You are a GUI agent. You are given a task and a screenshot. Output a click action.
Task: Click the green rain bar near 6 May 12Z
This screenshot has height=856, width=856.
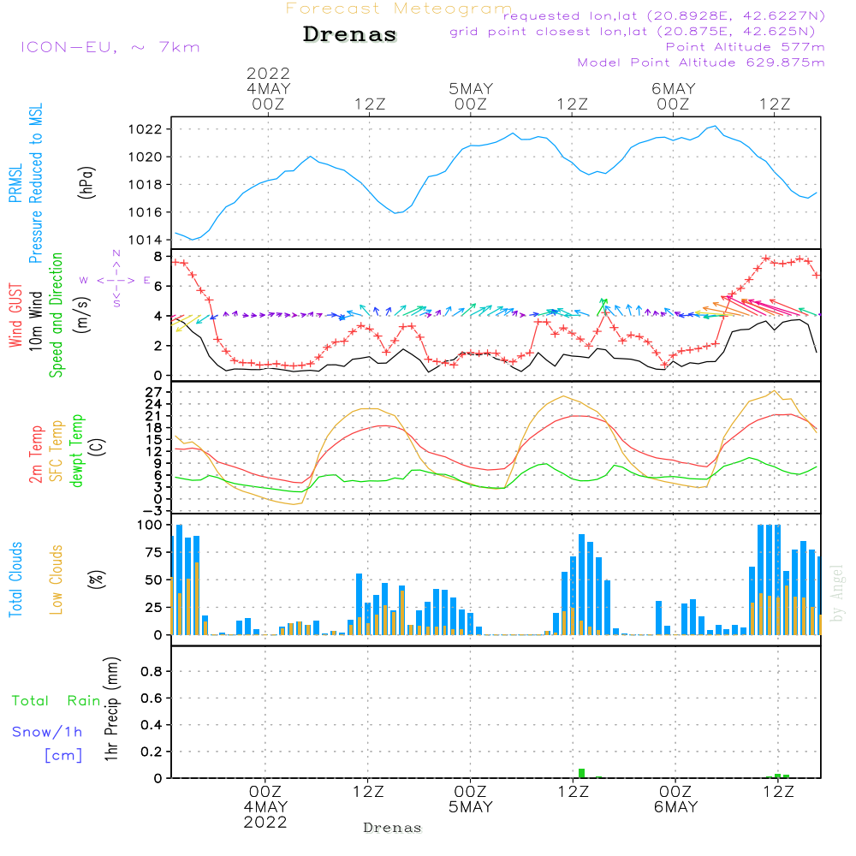click(x=777, y=776)
